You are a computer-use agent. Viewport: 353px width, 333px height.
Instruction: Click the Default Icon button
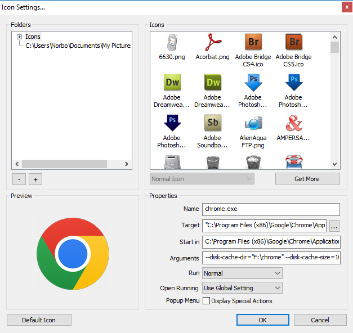[x=39, y=319]
